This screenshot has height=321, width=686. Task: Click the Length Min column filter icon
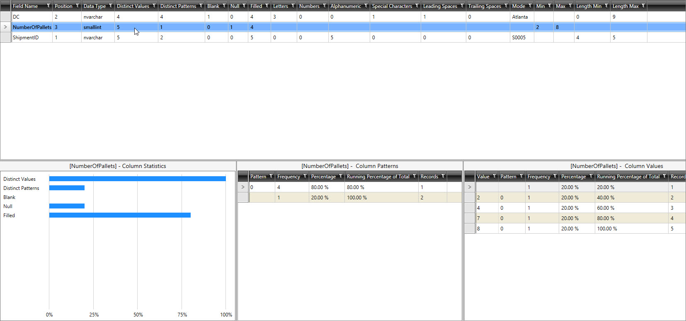click(606, 6)
